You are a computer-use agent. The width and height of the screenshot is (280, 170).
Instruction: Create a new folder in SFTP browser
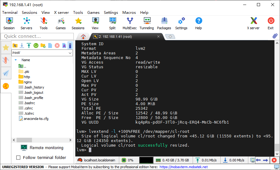tap(43, 45)
